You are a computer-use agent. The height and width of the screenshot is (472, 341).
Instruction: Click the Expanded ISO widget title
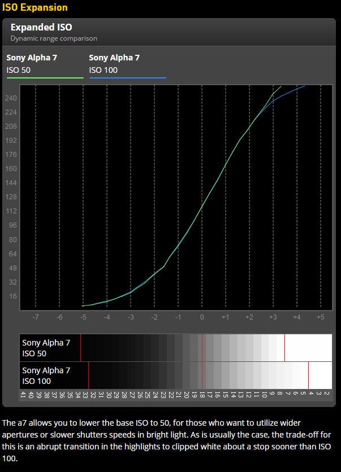[41, 28]
